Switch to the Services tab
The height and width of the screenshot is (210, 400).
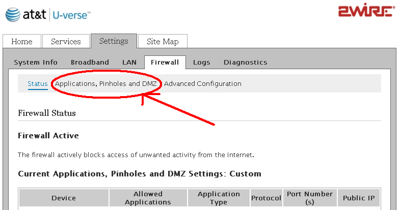point(66,42)
